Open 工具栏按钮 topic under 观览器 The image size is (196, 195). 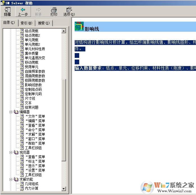click(x=33, y=175)
